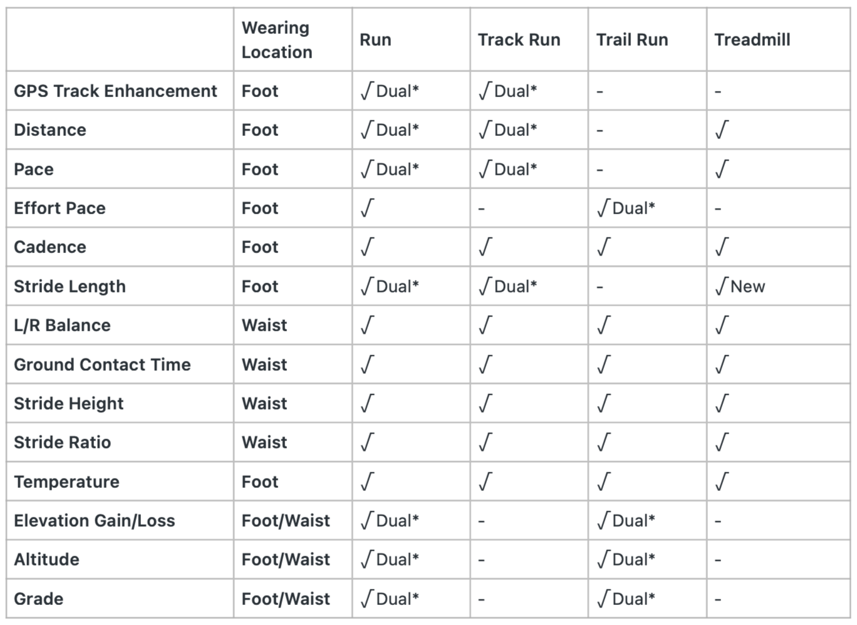Click the Elevation Gain/Loss row label
This screenshot has width=857, height=625.
pyautogui.click(x=95, y=521)
